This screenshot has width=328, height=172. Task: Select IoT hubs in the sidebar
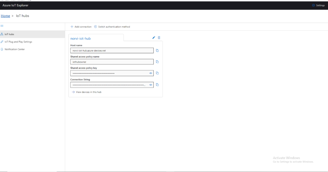(32, 34)
